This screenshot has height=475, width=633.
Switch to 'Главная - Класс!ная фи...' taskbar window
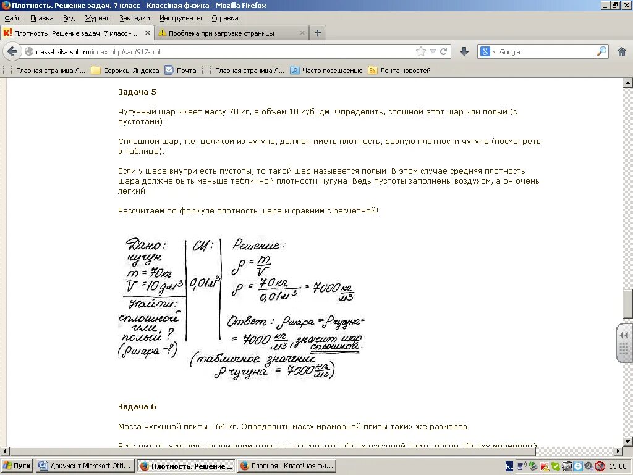[287, 466]
